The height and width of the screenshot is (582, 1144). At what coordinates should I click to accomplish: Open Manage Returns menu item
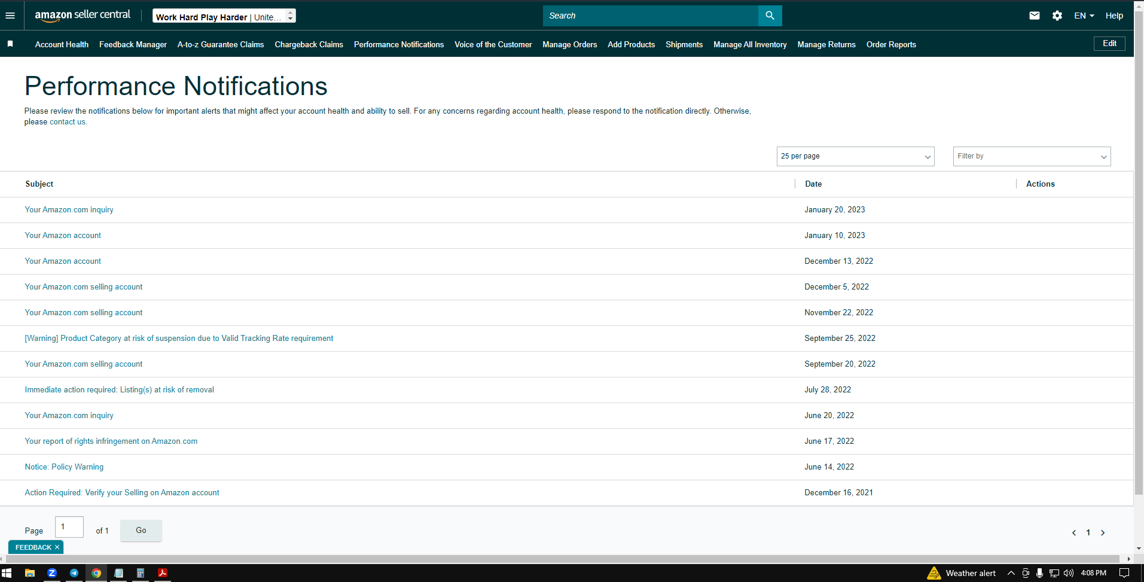pyautogui.click(x=826, y=44)
